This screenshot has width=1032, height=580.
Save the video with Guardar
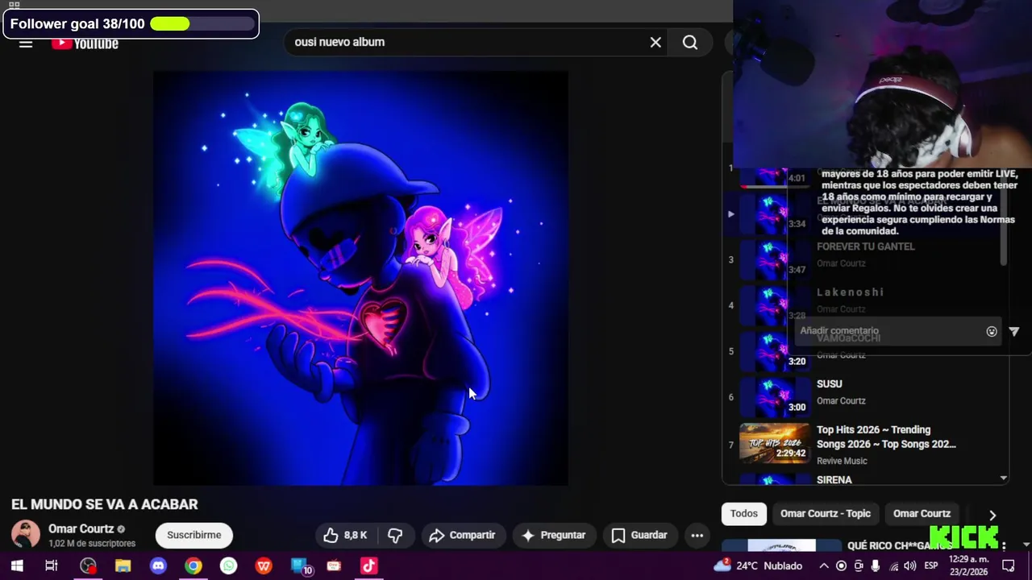click(x=639, y=535)
